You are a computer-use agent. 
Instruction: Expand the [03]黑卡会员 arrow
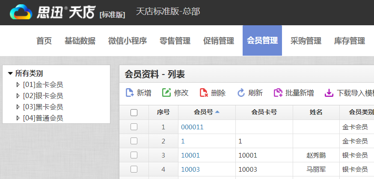pos(18,107)
